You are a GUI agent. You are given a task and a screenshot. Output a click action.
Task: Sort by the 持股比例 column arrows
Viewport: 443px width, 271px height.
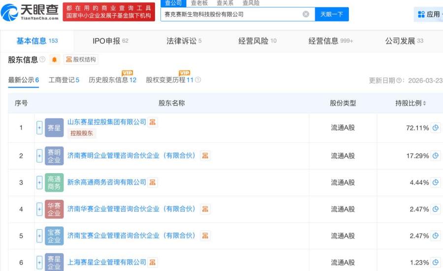[424, 103]
